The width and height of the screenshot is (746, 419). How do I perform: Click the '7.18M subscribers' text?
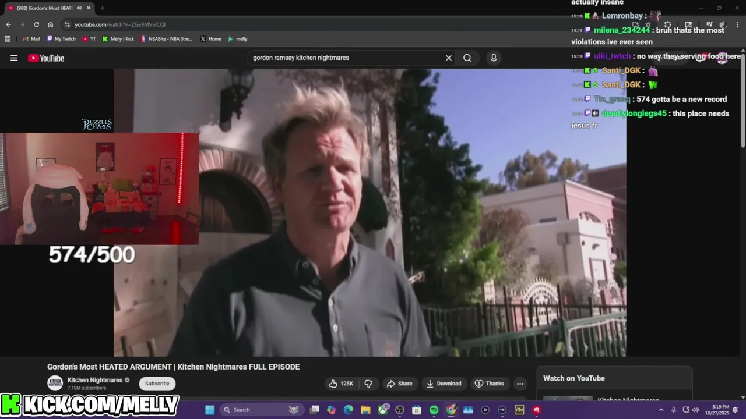(x=87, y=388)
